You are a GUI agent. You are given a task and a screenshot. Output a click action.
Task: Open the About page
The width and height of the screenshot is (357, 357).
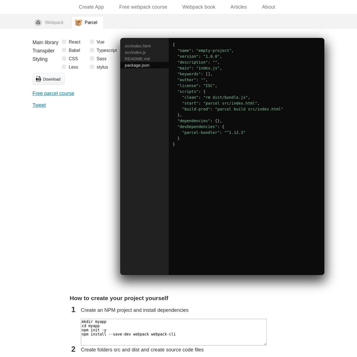click(268, 7)
